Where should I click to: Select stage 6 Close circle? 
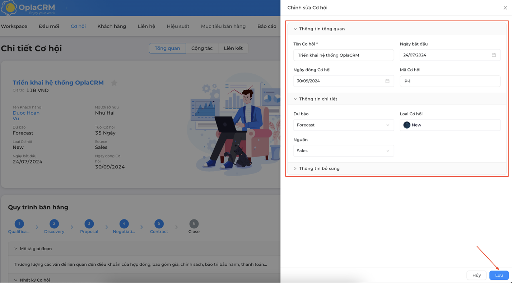point(194,223)
